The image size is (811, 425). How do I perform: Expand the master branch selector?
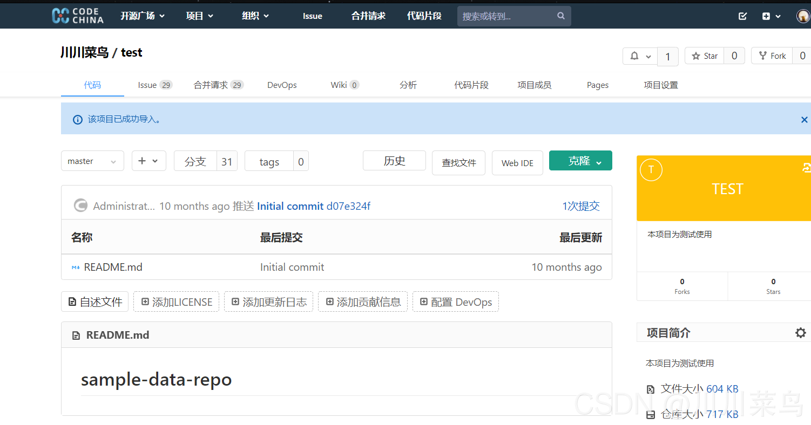click(92, 161)
